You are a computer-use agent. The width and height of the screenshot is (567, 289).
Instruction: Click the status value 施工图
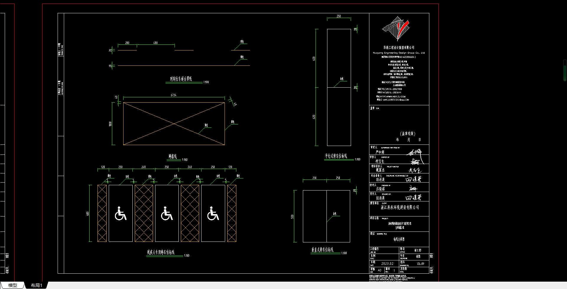click(418, 250)
